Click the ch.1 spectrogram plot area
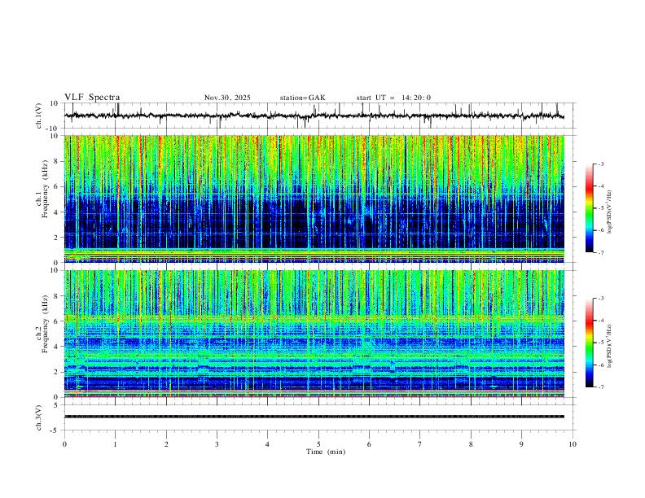Viewport: 645px width, 498px height. (x=314, y=199)
